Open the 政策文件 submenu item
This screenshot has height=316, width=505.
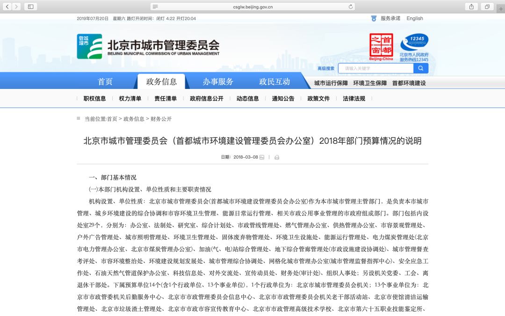coord(318,99)
